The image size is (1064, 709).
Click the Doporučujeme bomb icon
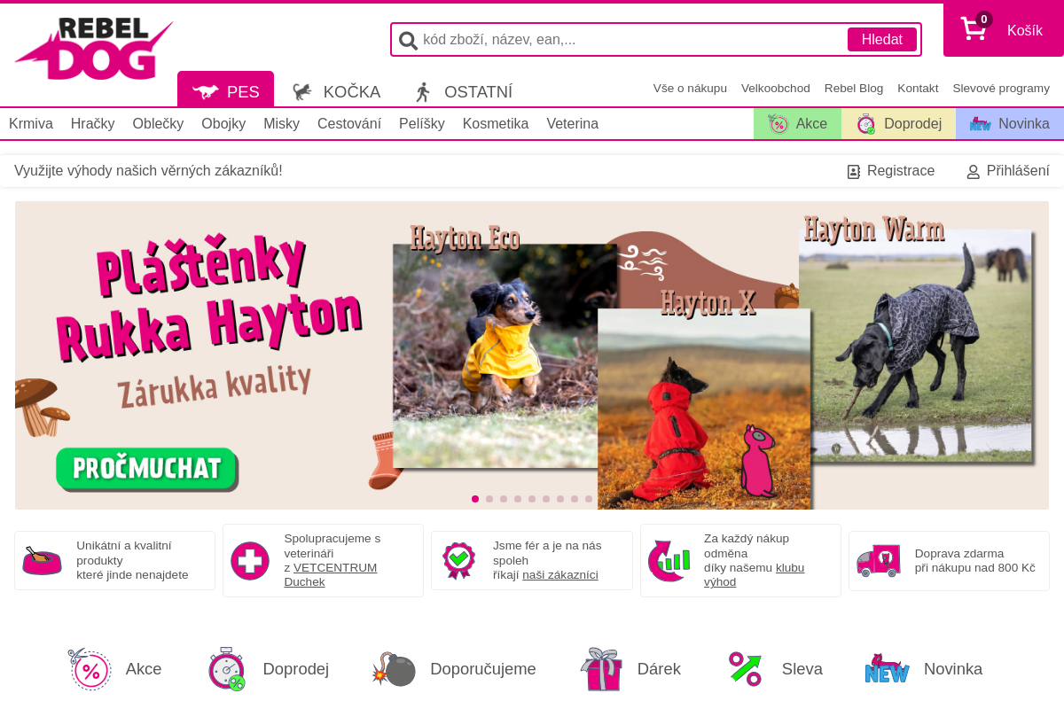(x=394, y=669)
